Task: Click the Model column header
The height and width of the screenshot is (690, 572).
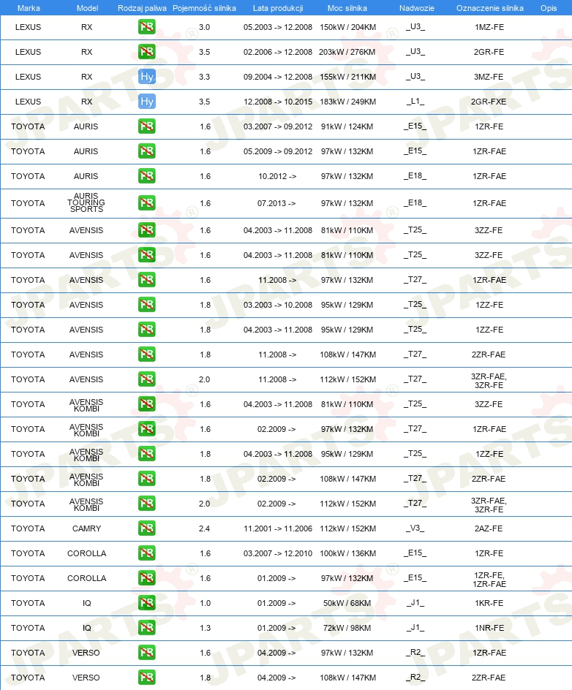Action: coord(87,8)
